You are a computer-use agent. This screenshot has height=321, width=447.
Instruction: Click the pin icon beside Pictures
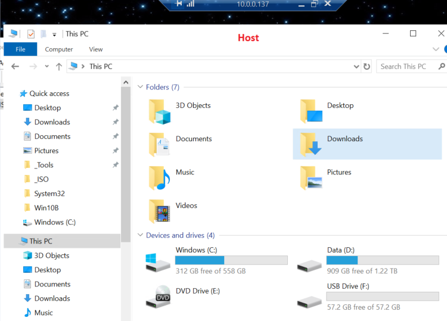pos(116,151)
